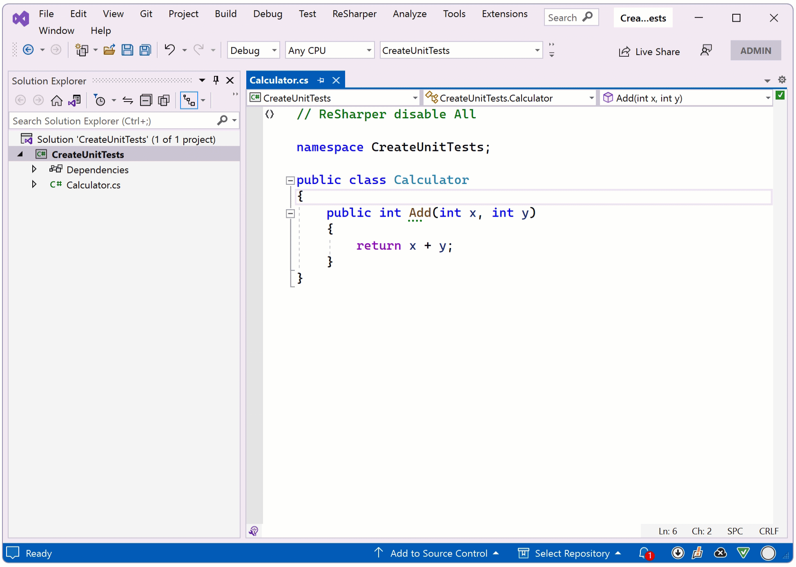Undo the last action with the Undo arrow
Image resolution: width=796 pixels, height=567 pixels.
169,50
